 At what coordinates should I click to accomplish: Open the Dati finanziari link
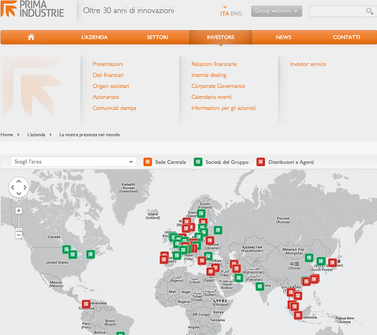(108, 75)
